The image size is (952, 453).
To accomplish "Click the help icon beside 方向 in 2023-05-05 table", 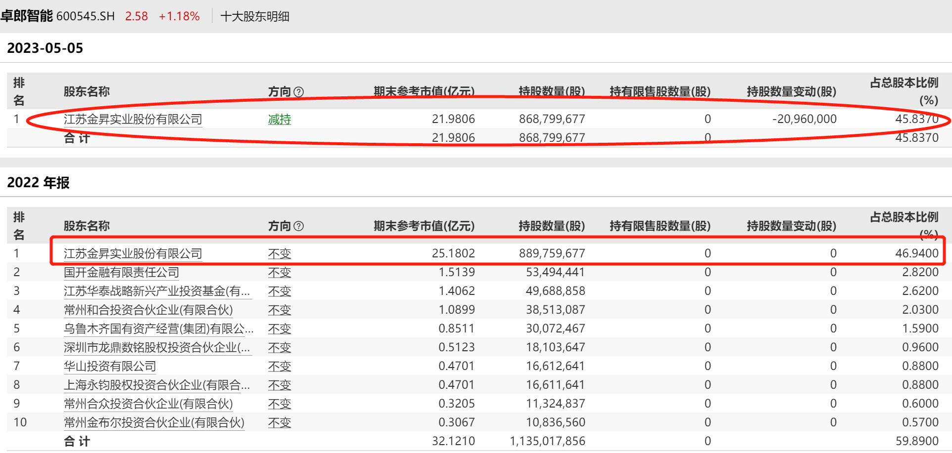I will (x=298, y=92).
